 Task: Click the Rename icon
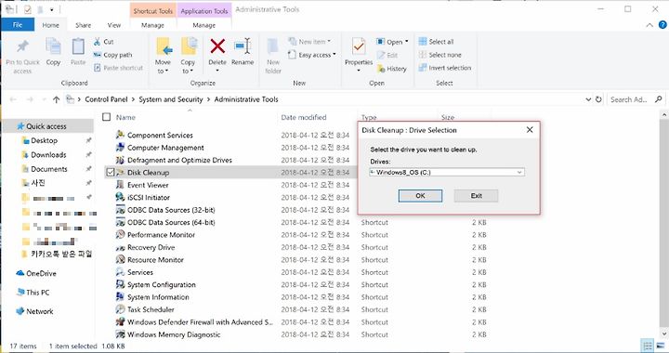243,46
